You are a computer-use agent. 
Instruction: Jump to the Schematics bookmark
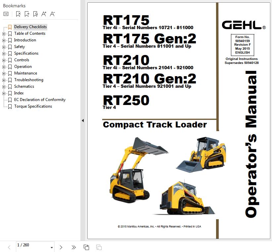pos(24,86)
